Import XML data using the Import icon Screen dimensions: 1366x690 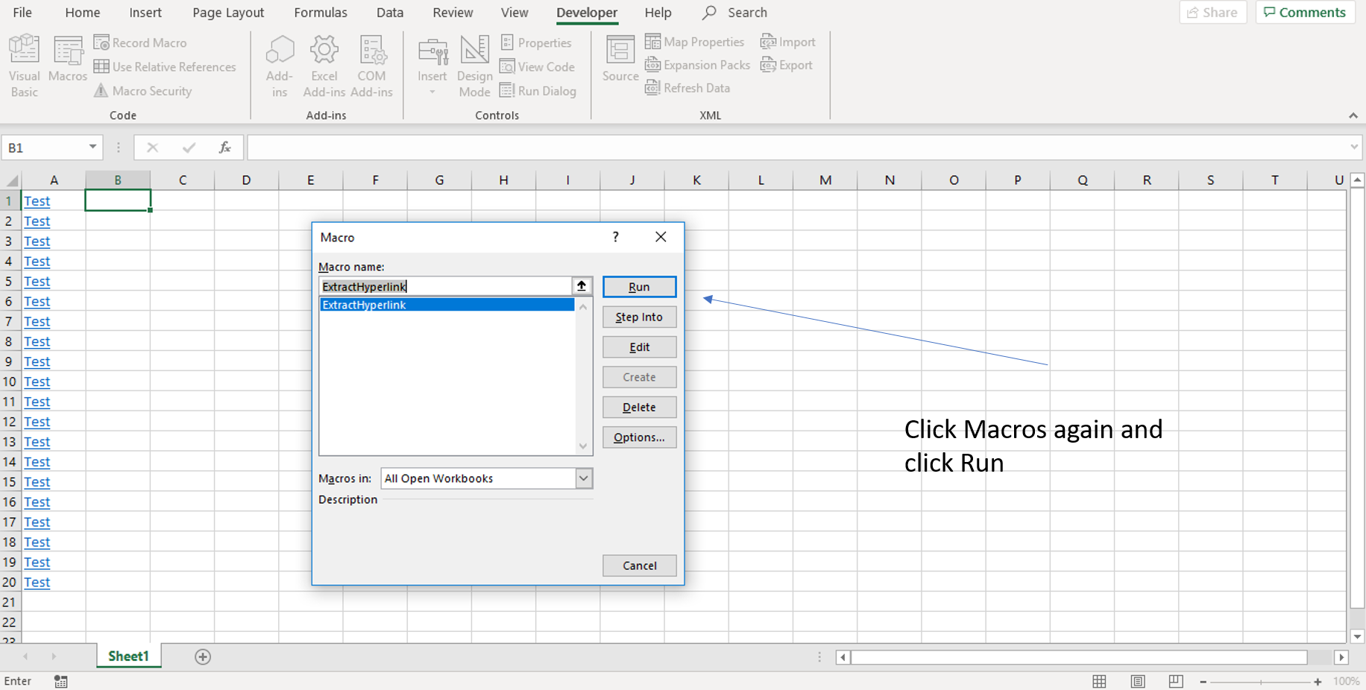(787, 42)
